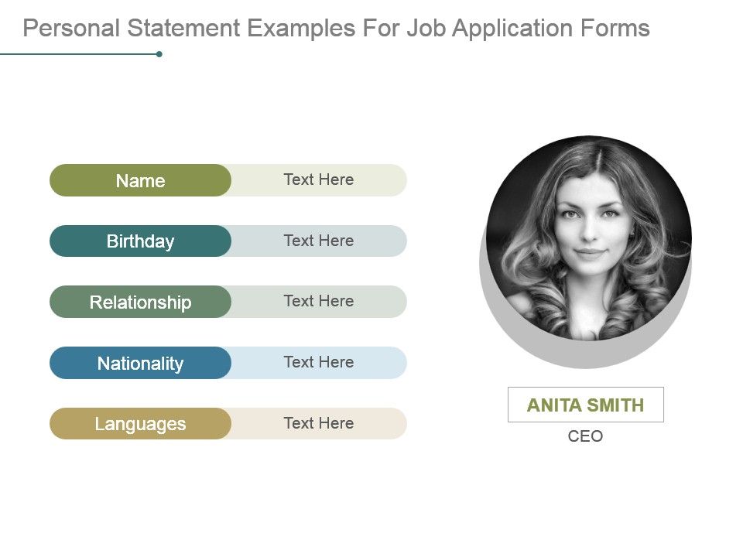The height and width of the screenshot is (557, 743).
Task: Select the Birthday label pill
Action: (140, 241)
